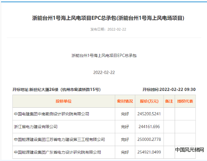
Task: Click the quote value 254921.0499
Action: (x=149, y=152)
